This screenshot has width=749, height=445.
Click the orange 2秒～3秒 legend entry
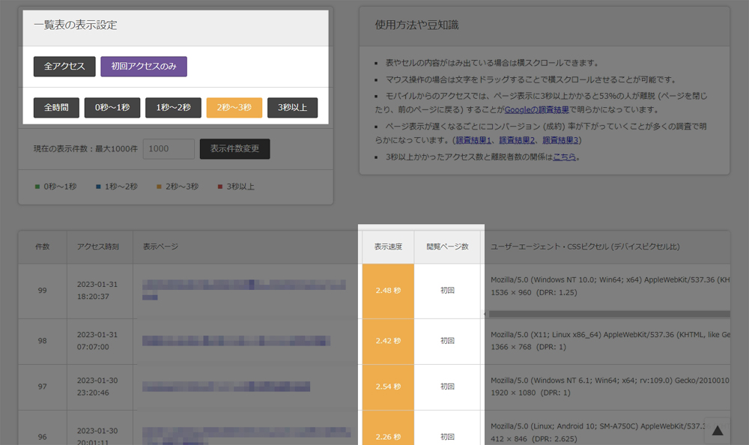(178, 187)
